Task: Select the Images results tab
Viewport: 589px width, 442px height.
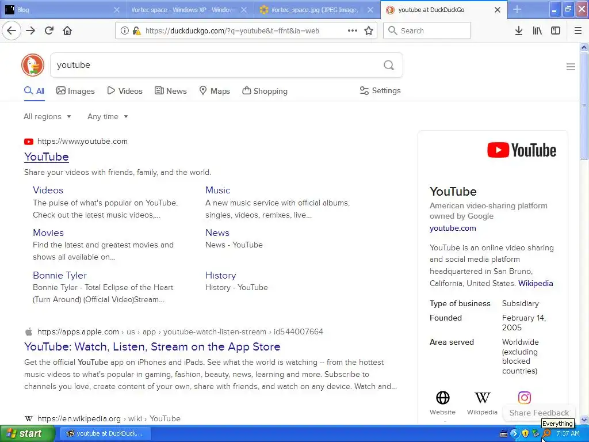Action: click(x=75, y=91)
